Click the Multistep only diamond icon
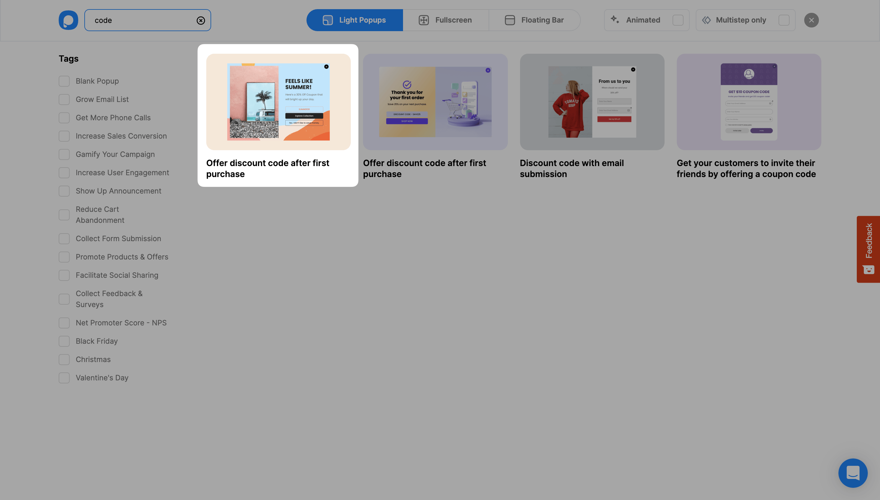The image size is (880, 500). coord(706,20)
